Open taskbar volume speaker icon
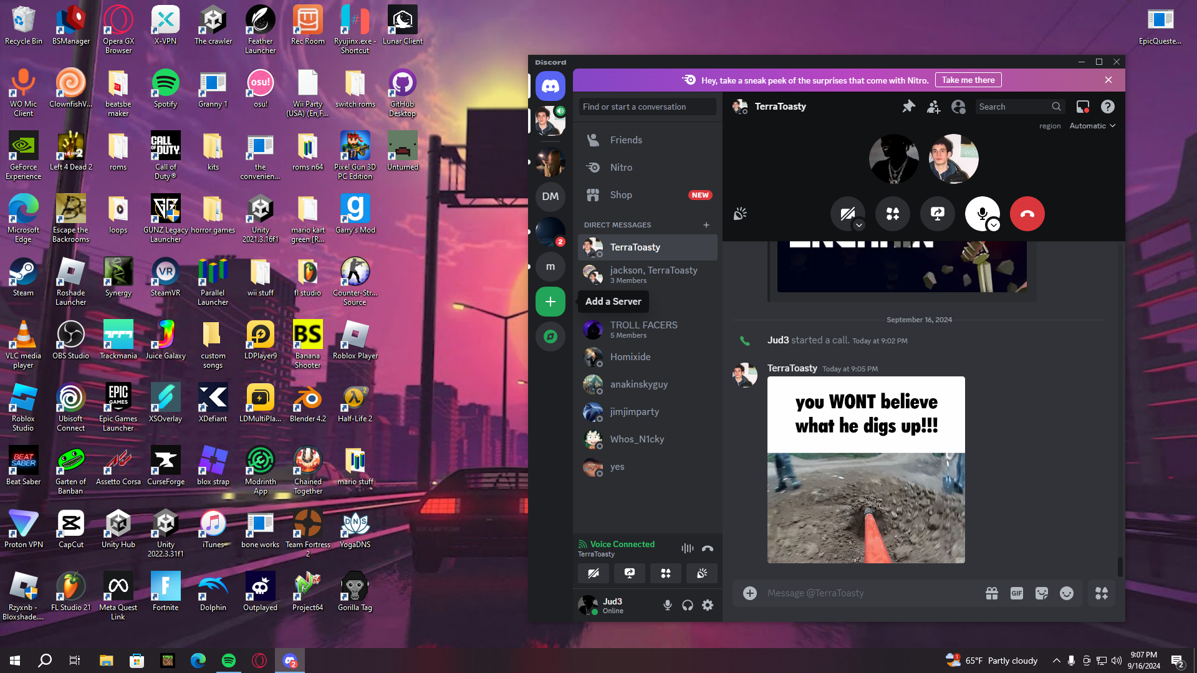Viewport: 1197px width, 673px height. tap(1116, 661)
